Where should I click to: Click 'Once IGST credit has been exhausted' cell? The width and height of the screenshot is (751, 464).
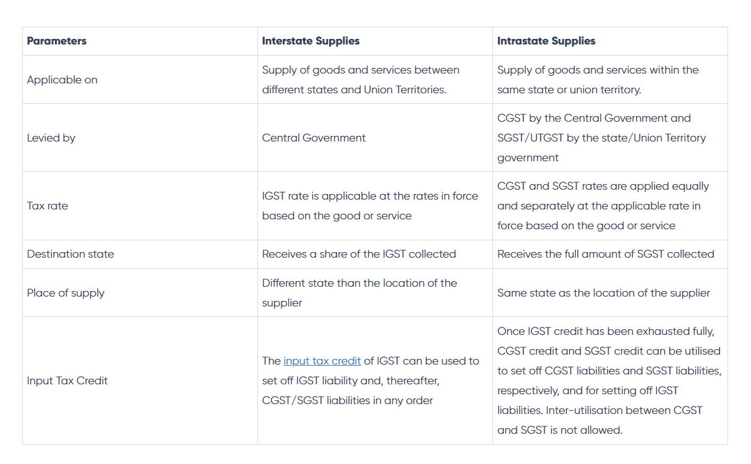pyautogui.click(x=609, y=381)
